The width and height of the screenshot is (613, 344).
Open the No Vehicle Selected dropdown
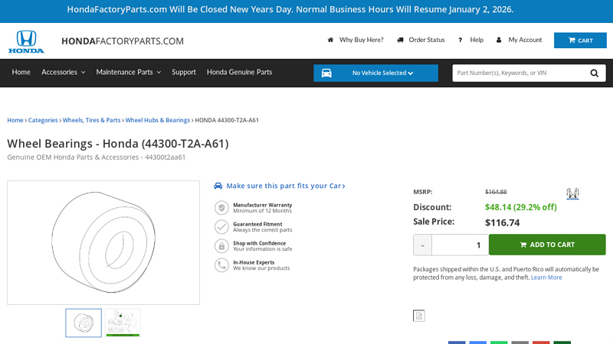[x=375, y=73]
